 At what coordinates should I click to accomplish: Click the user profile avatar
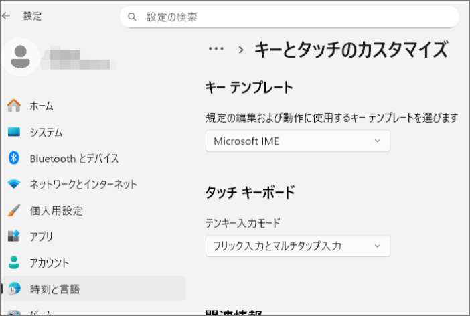click(20, 57)
